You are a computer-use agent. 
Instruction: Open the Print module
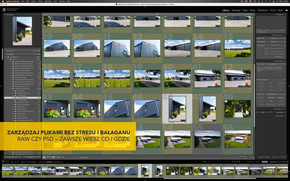273,10
